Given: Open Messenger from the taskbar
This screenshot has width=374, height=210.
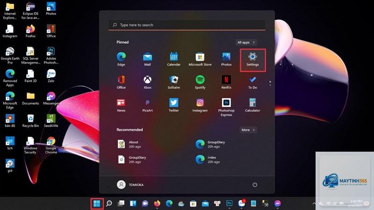Looking at the screenshot, I should [277, 203].
